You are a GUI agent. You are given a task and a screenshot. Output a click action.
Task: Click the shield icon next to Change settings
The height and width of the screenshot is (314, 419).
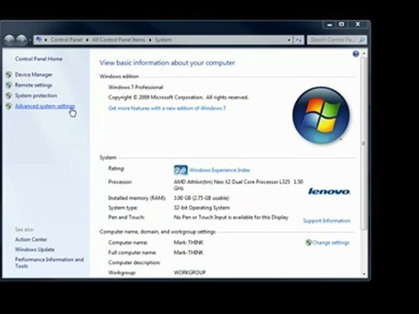click(309, 242)
